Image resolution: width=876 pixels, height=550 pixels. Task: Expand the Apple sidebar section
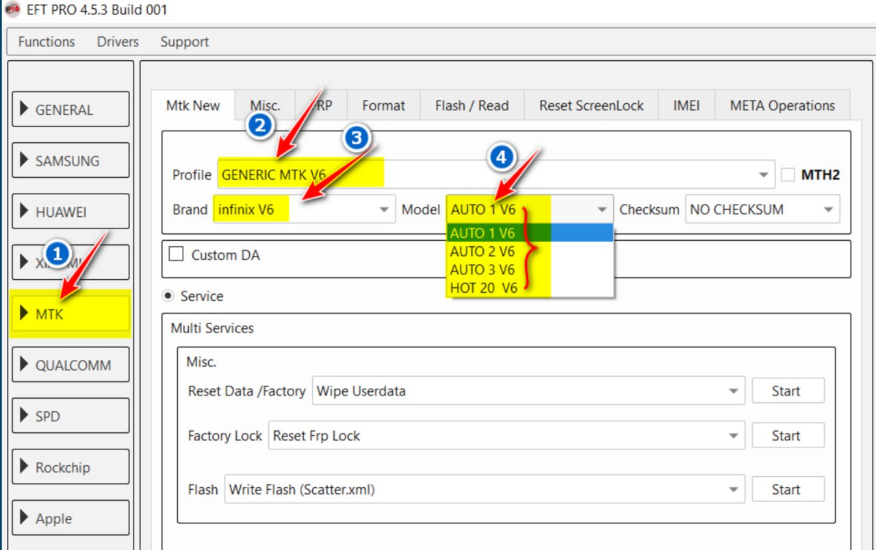[70, 519]
